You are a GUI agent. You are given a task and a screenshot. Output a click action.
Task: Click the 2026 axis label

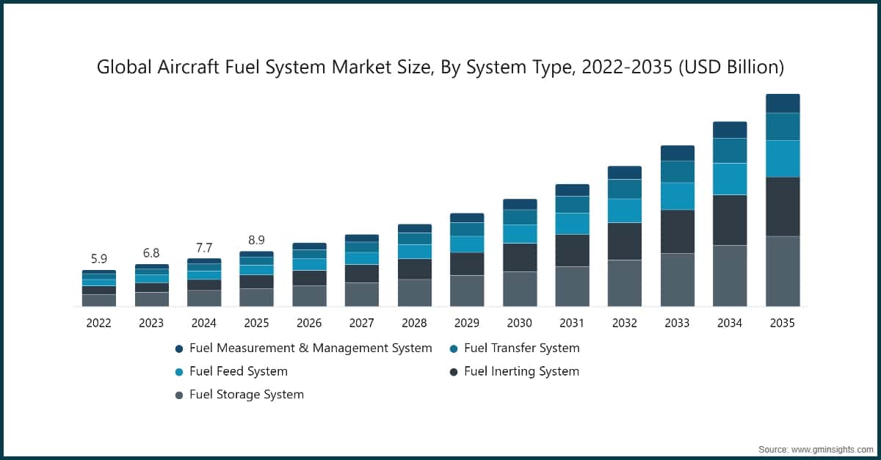[x=309, y=323]
